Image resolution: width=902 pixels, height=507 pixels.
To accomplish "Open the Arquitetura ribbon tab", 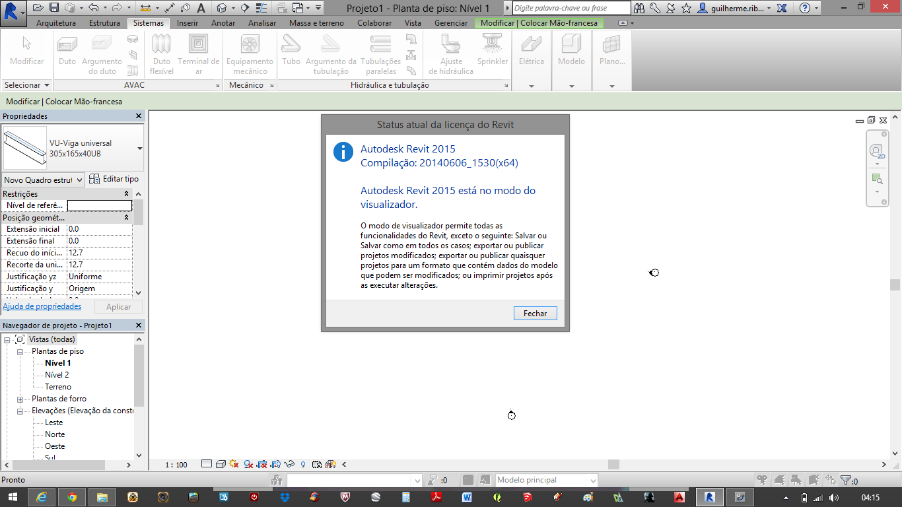I will click(x=55, y=23).
